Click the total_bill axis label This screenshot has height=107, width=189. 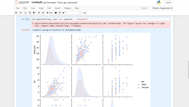[x=34, y=49]
